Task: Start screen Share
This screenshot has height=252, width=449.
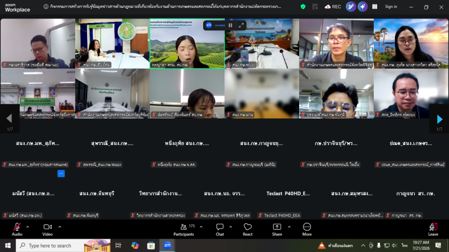Action: point(277,230)
